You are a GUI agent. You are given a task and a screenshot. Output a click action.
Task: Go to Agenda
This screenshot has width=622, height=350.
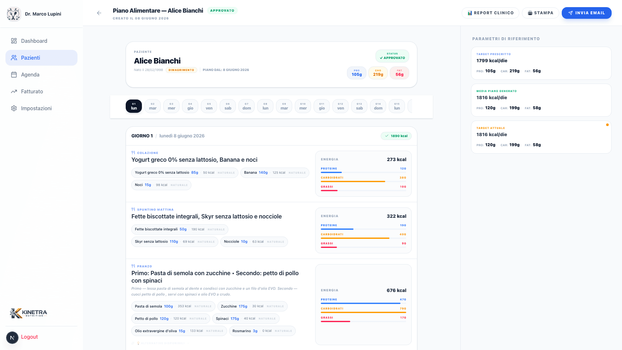click(x=41, y=75)
